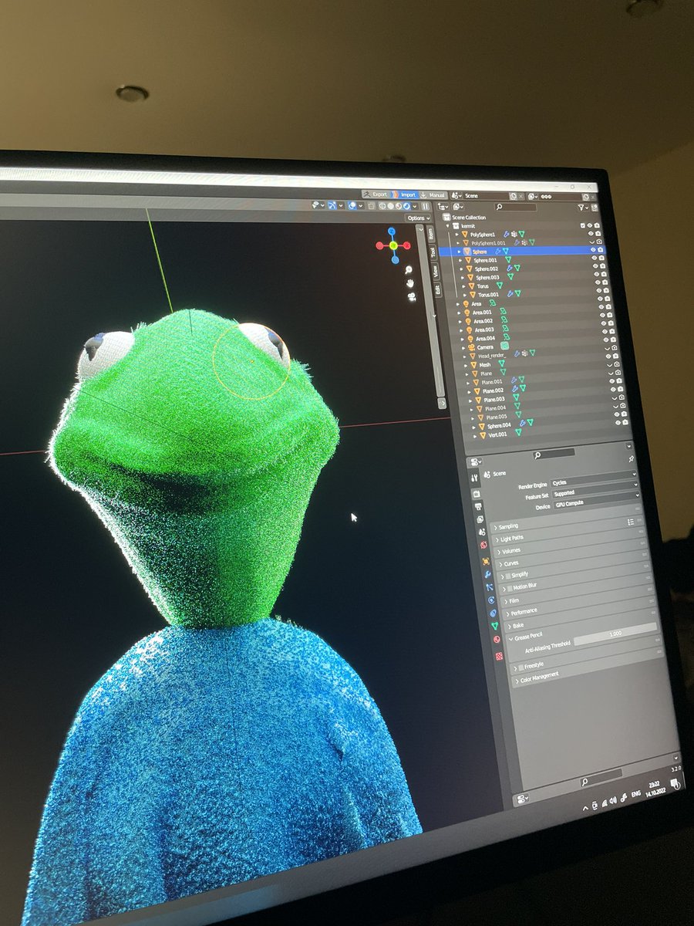
Task: Collapse the kermit collection
Action: point(447,226)
